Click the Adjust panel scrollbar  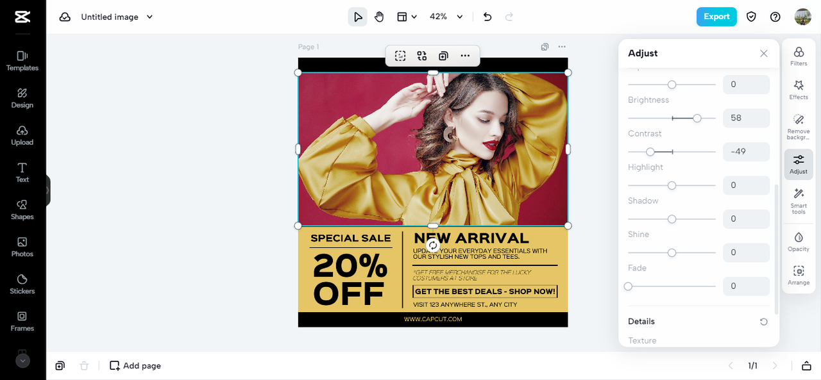coord(777,250)
